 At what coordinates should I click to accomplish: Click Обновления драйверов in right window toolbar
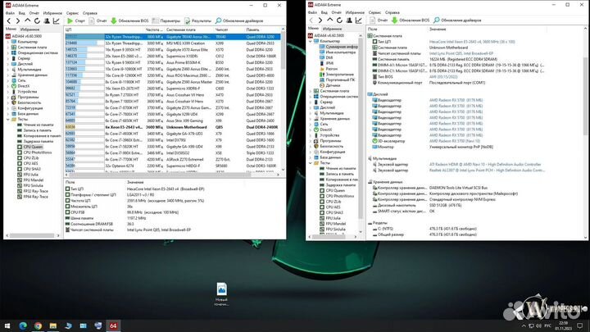(x=457, y=20)
